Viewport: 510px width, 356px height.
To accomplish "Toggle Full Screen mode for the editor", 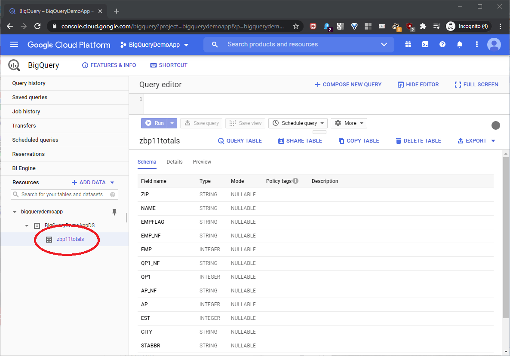I will 476,84.
